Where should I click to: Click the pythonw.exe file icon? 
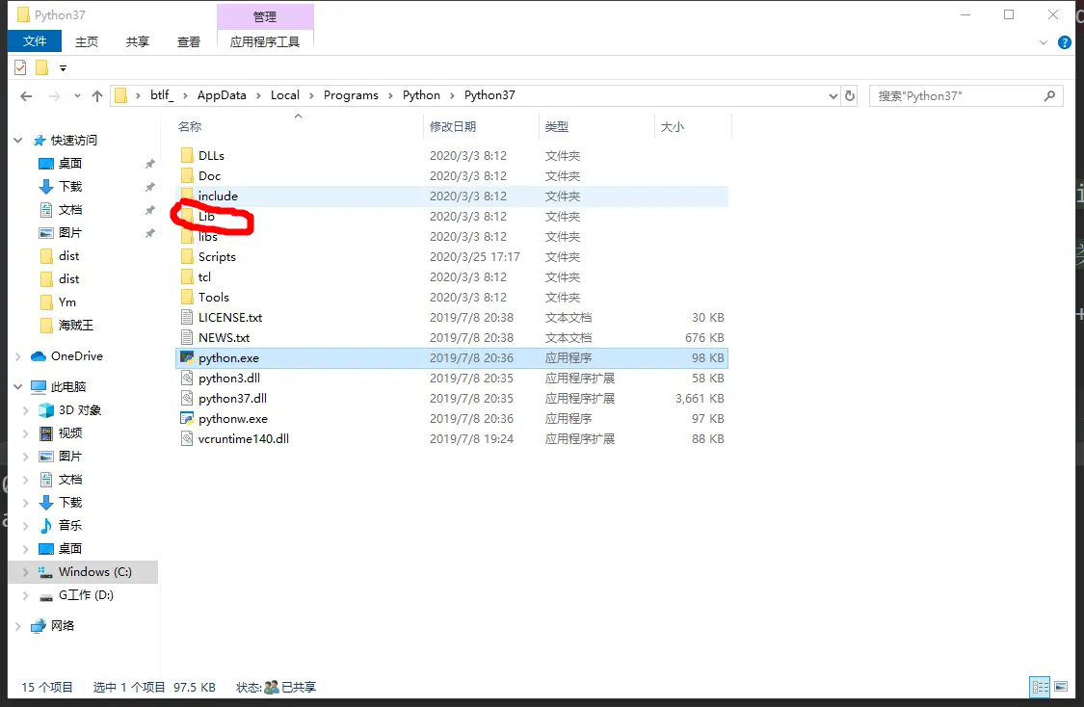pyautogui.click(x=187, y=419)
